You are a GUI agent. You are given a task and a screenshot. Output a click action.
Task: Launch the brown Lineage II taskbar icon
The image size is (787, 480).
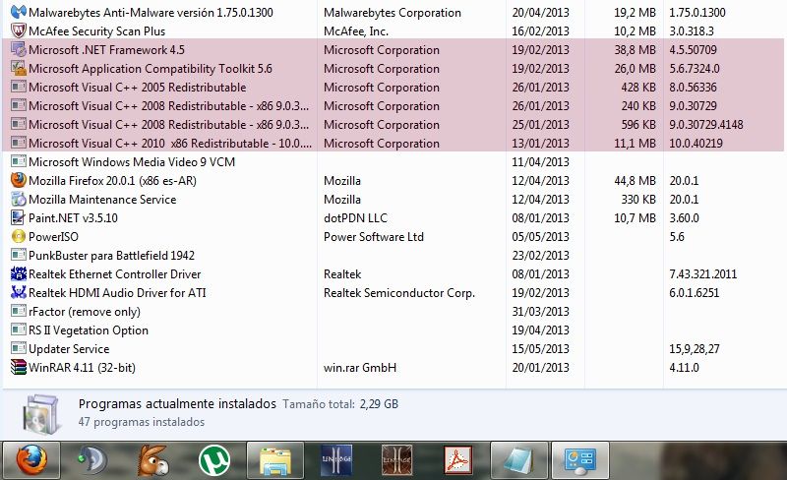397,460
